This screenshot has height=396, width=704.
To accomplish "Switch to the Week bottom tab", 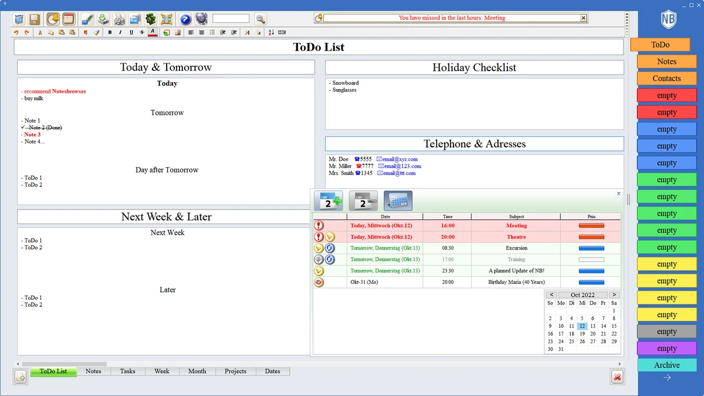I will tap(162, 371).
